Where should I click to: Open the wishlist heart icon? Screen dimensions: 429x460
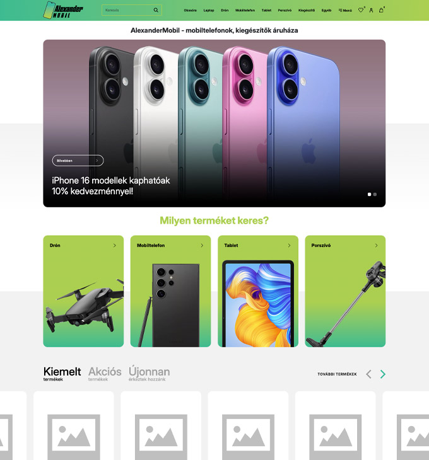pyautogui.click(x=361, y=10)
